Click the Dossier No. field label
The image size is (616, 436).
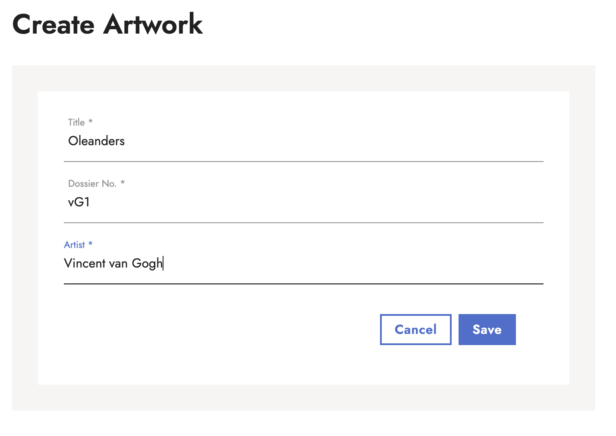tap(92, 184)
